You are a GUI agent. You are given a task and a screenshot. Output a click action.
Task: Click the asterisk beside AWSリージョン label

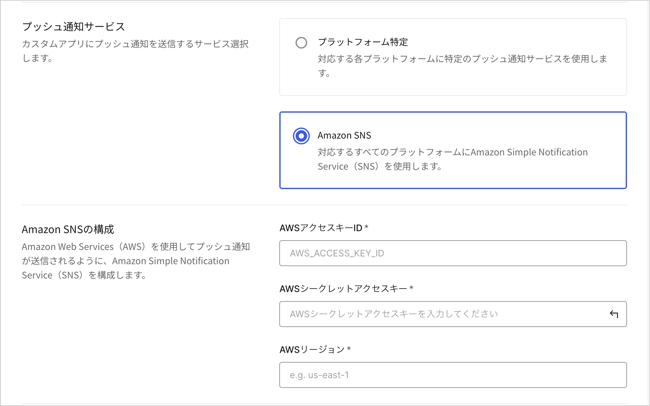pyautogui.click(x=349, y=349)
